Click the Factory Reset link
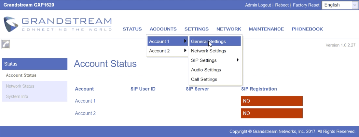Image resolution: width=359 pixels, height=137 pixels. 306,5
